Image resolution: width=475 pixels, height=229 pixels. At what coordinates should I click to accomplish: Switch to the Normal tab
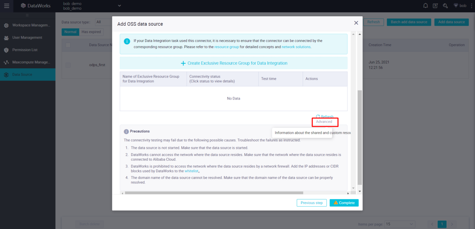tap(70, 32)
